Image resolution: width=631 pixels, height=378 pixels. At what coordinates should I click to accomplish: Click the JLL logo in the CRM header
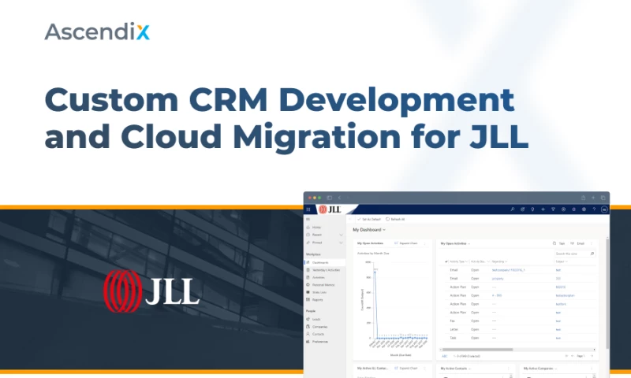point(330,209)
